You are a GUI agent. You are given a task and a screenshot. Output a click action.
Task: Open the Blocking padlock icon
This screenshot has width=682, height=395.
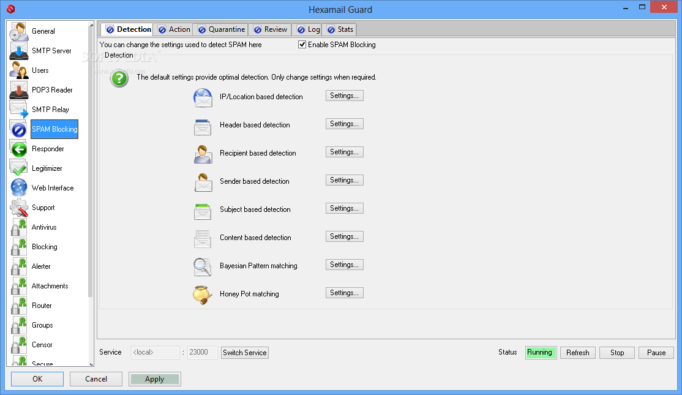tap(19, 247)
